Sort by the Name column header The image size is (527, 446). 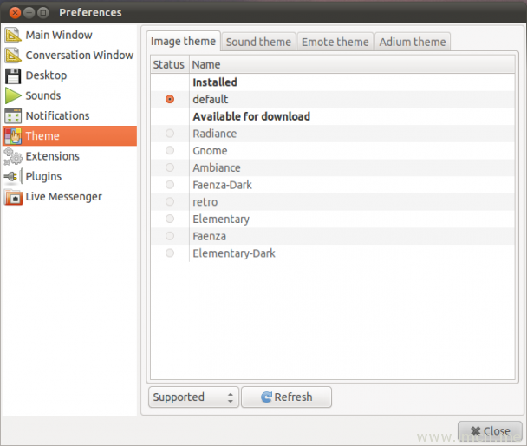(x=352, y=64)
